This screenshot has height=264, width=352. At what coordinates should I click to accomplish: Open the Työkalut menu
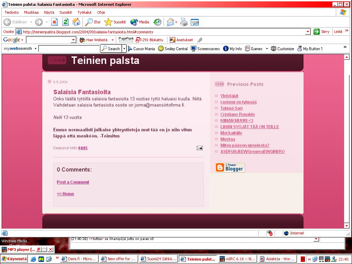point(84,12)
